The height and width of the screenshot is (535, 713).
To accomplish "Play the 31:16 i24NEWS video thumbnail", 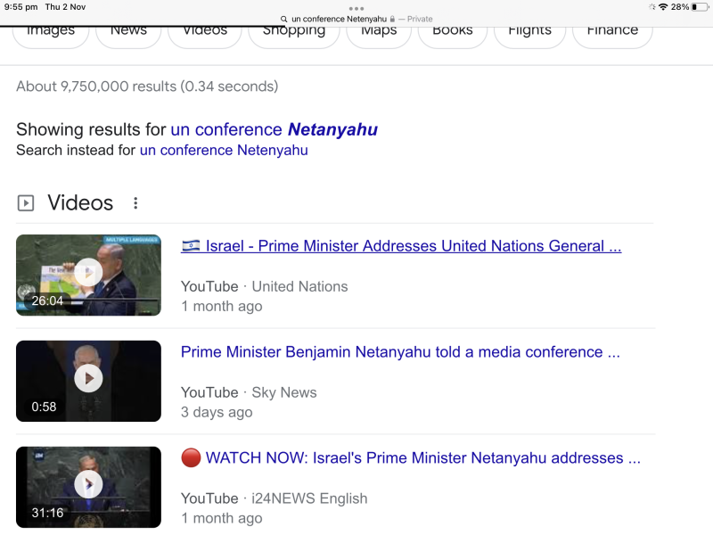I will pos(88,486).
